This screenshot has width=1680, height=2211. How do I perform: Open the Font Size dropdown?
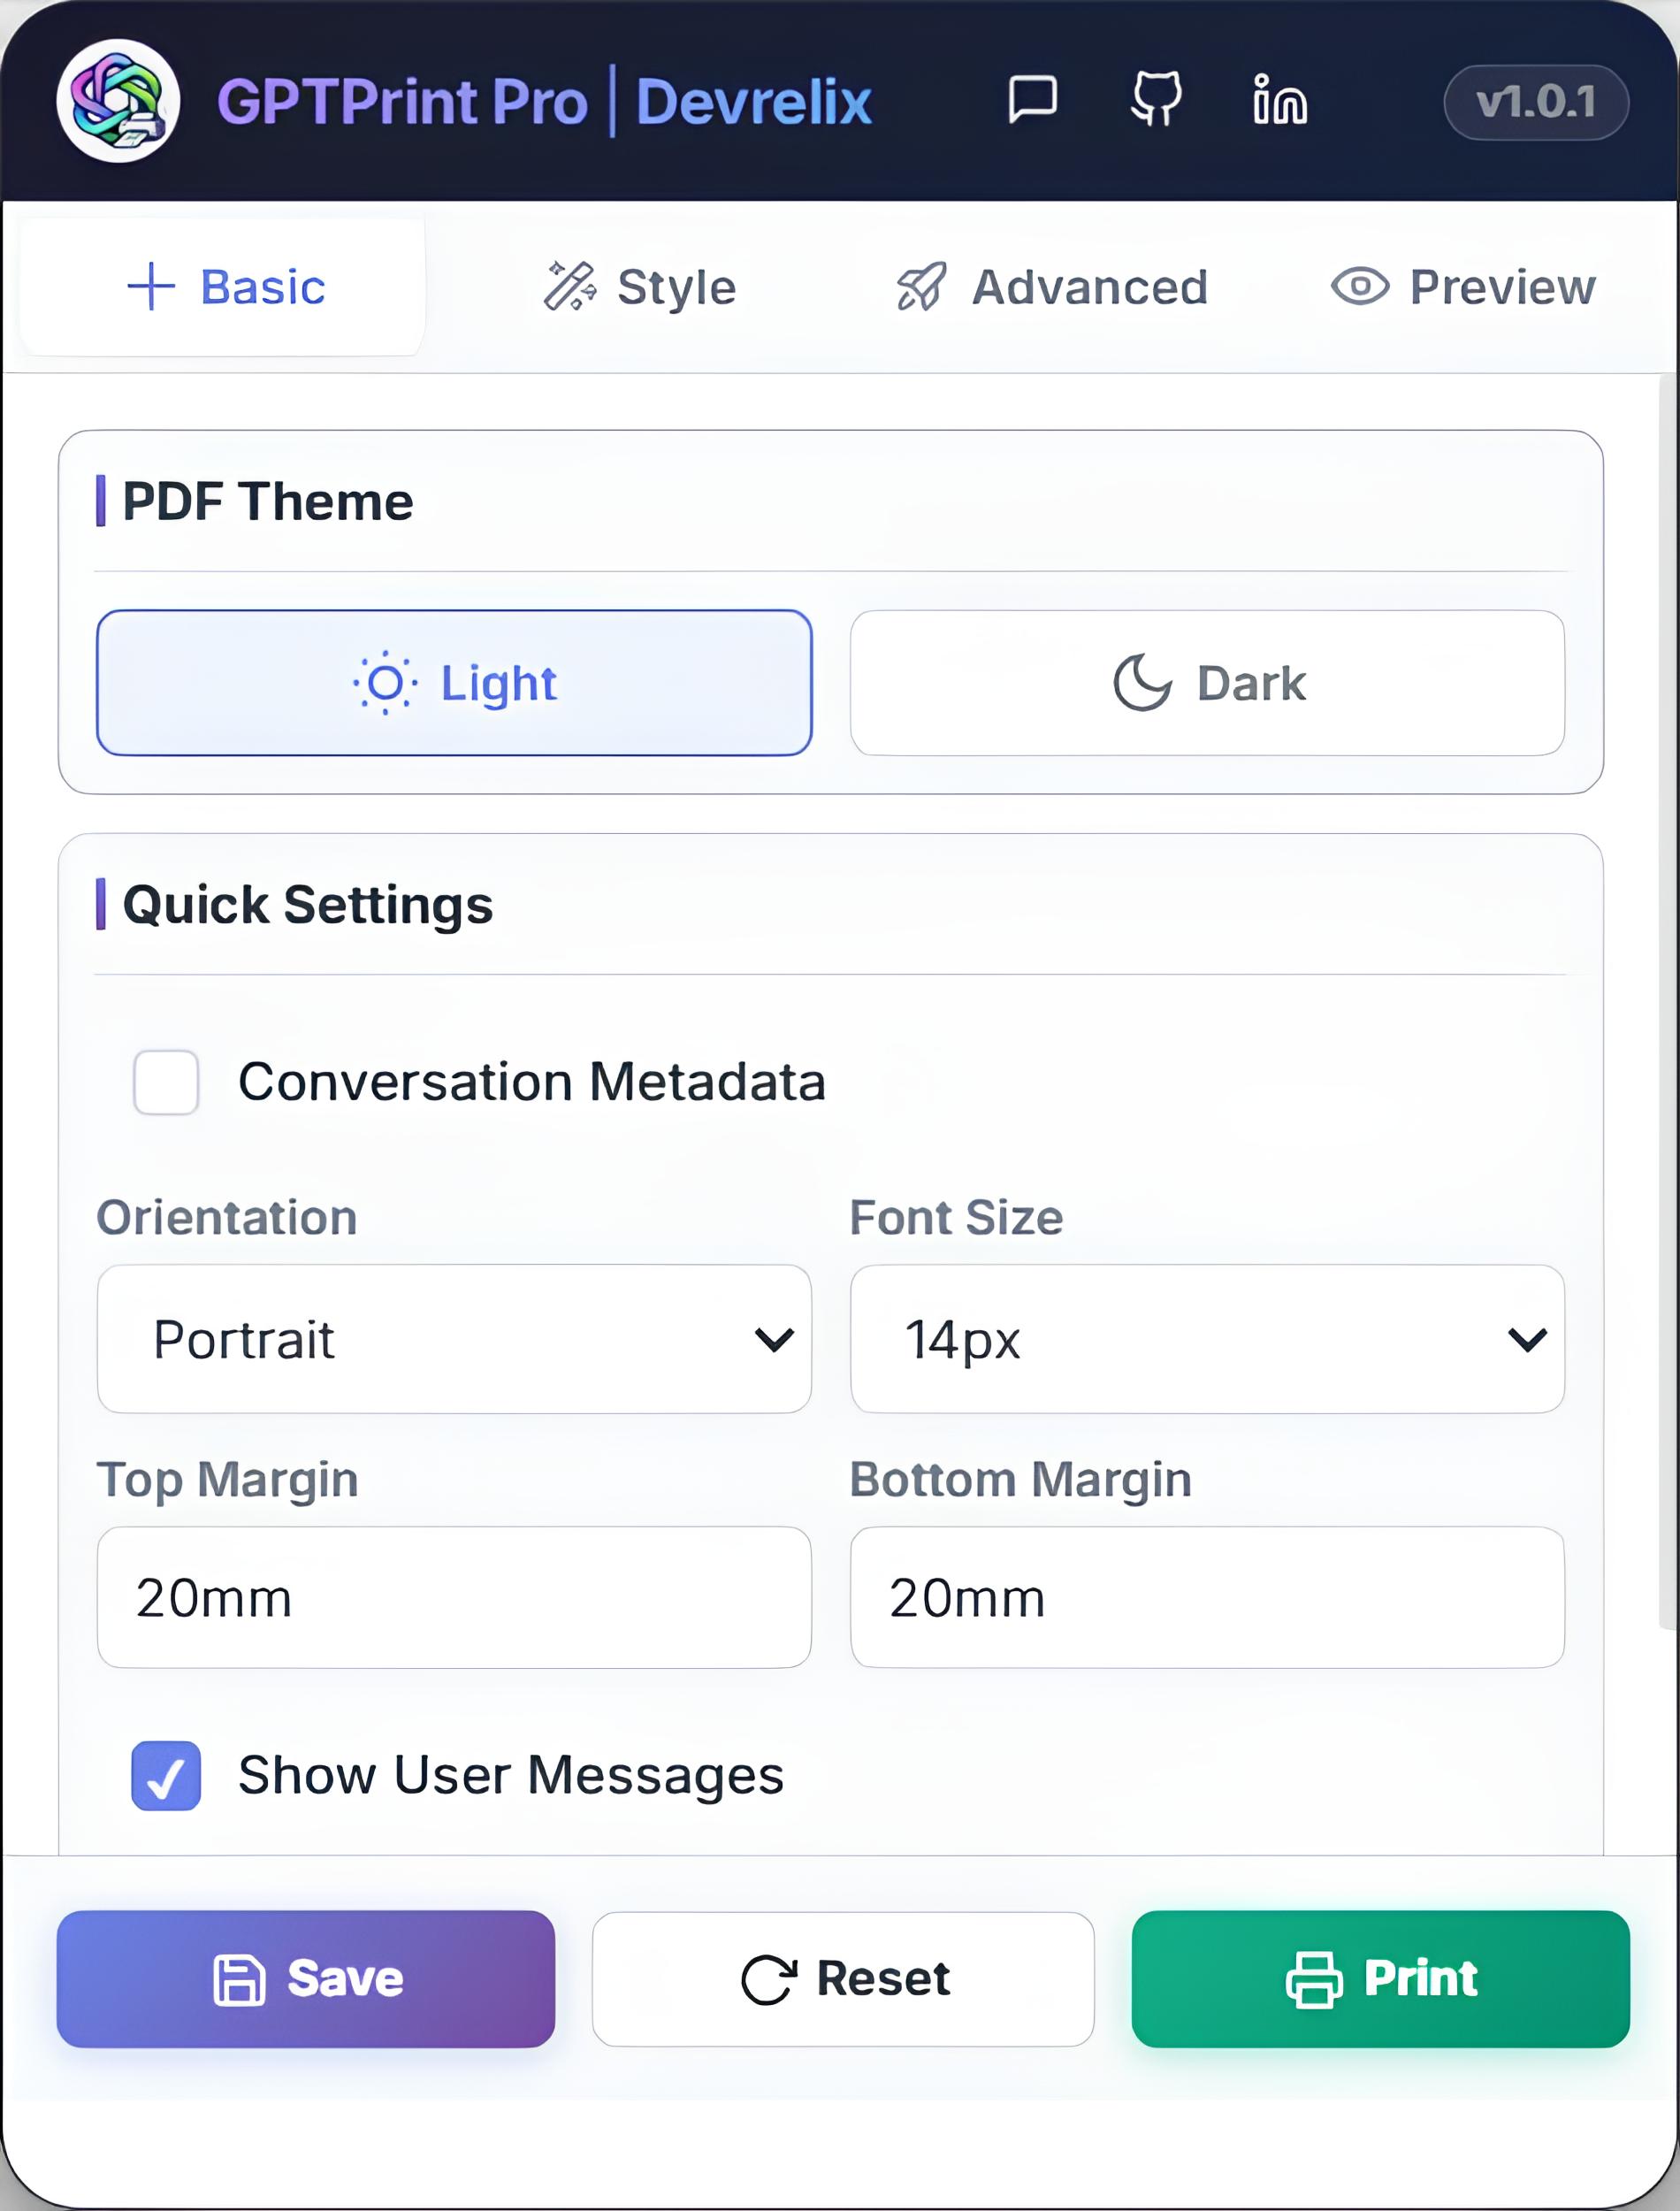tap(1205, 1340)
